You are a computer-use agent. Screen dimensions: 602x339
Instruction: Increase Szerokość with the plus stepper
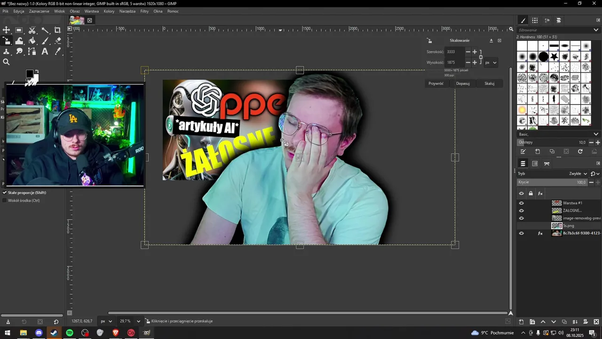(x=475, y=52)
